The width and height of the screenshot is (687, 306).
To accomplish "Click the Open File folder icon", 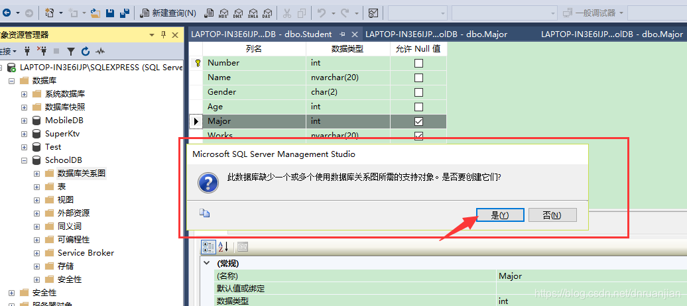I will pyautogui.click(x=95, y=13).
